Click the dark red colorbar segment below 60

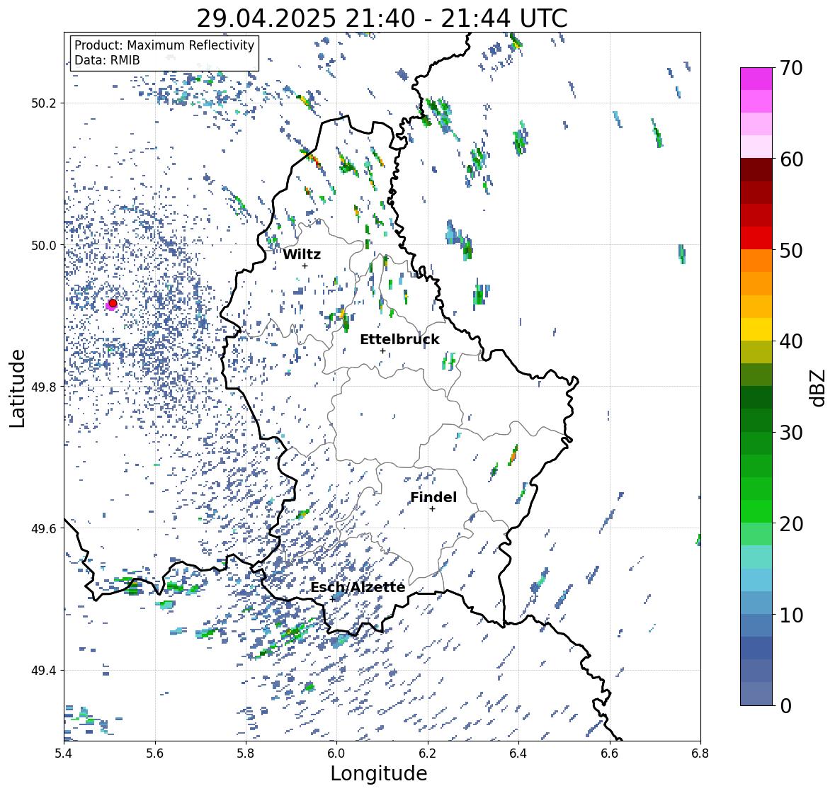click(756, 170)
